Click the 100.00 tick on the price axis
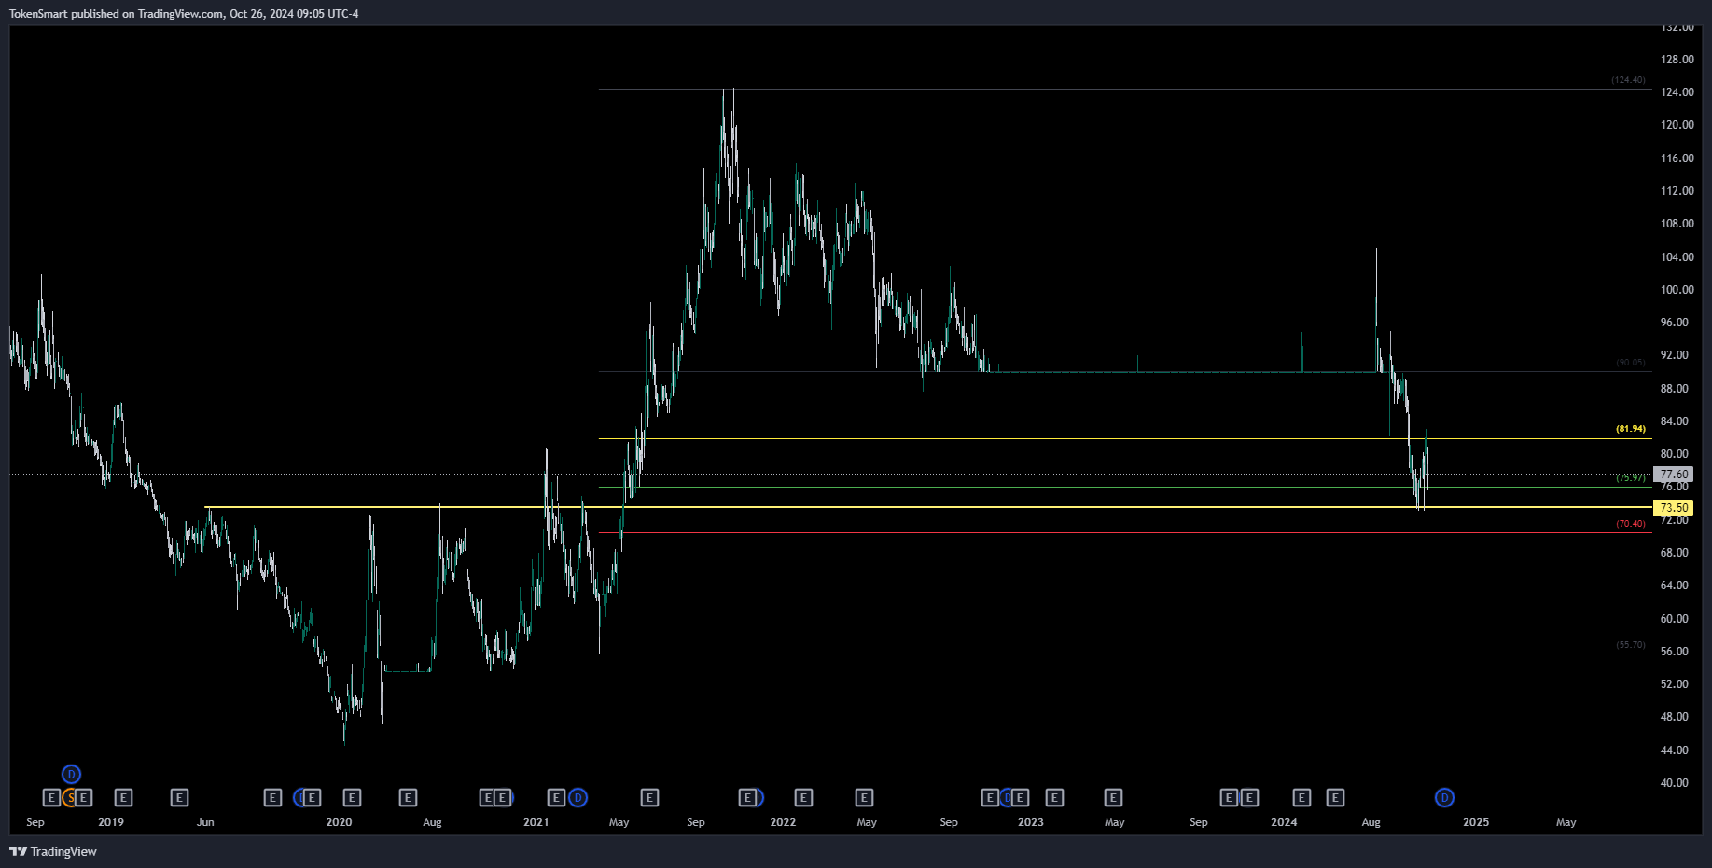This screenshot has width=1712, height=868. [x=1677, y=290]
